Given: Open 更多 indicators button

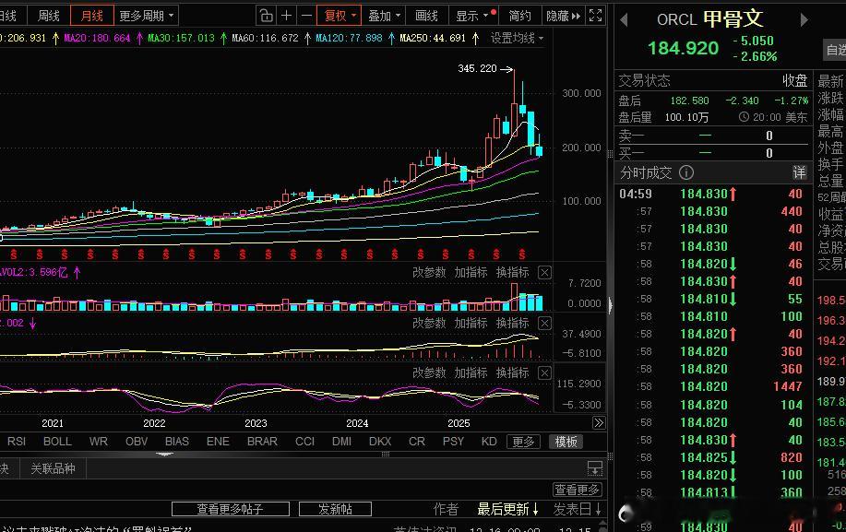Looking at the screenshot, I should coord(523,442).
